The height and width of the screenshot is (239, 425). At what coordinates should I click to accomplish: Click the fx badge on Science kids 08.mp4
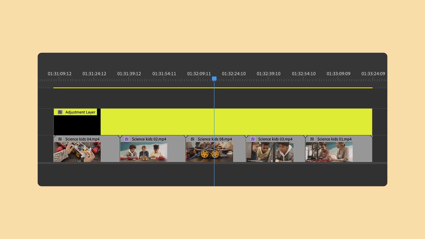coord(193,139)
